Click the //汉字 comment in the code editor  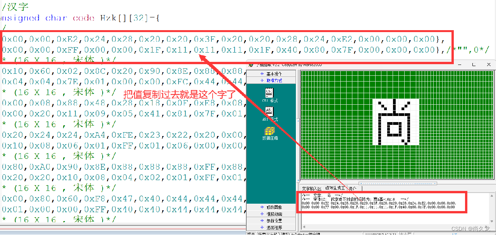point(15,7)
